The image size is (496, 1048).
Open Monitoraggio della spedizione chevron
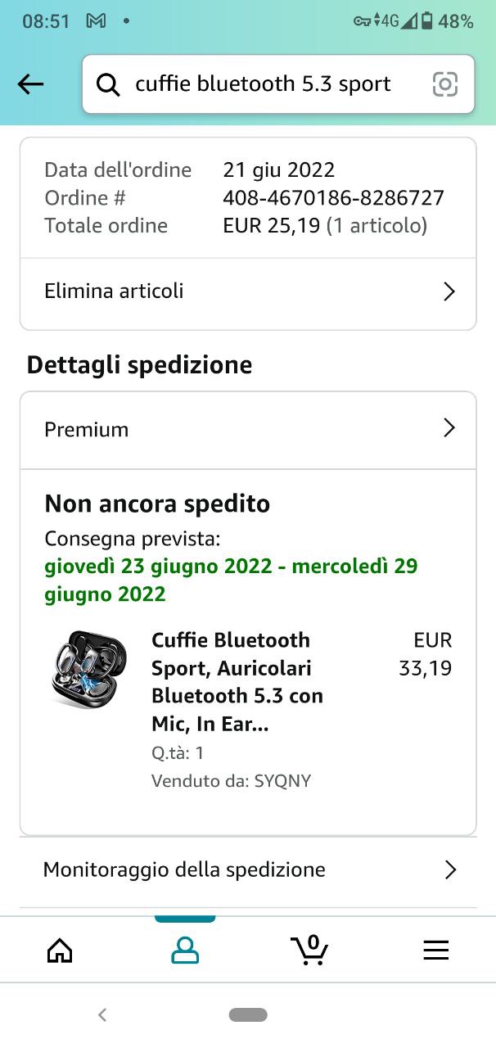[449, 870]
